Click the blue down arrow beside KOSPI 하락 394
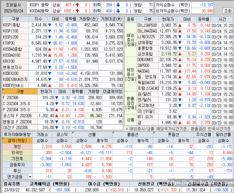The width and height of the screenshot is (234, 193). 118,5
